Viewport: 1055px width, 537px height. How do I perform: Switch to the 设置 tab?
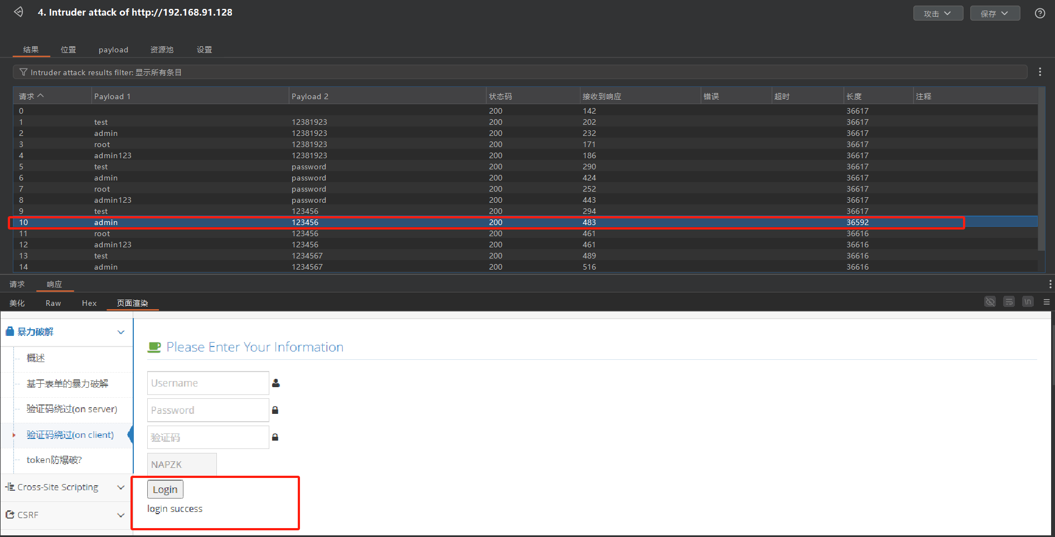204,50
